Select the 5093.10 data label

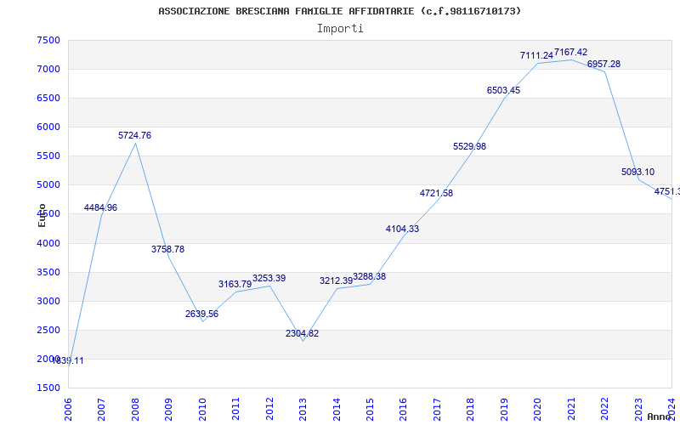pos(638,173)
